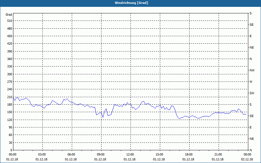The height and width of the screenshot is (163, 261).
Task: Click the 180 value on the left axis
Action: click(x=10, y=105)
